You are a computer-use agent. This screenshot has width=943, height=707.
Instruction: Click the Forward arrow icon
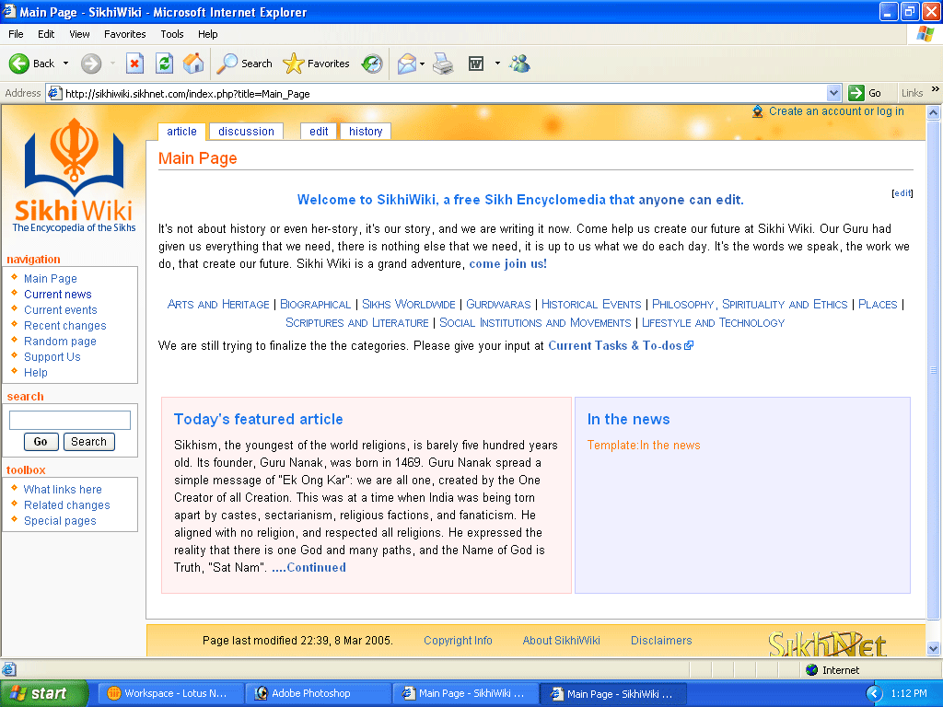pos(91,64)
